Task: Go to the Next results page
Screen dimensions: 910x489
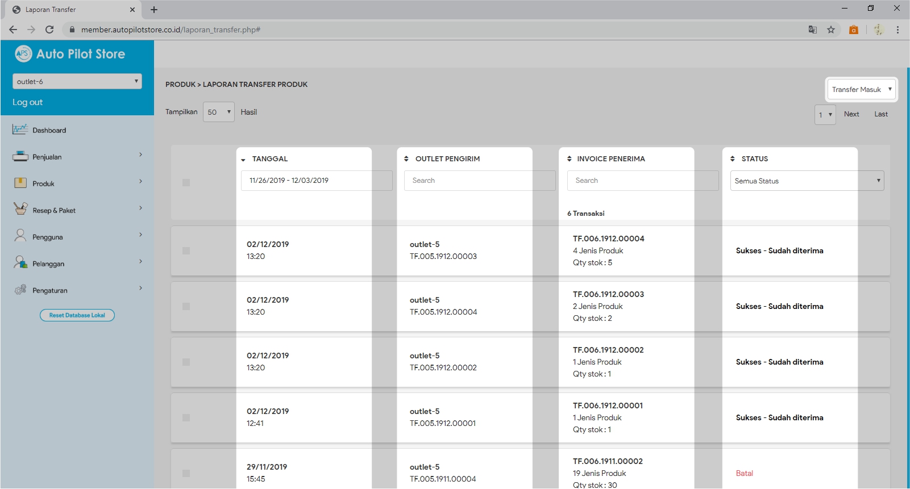Action: (x=851, y=114)
